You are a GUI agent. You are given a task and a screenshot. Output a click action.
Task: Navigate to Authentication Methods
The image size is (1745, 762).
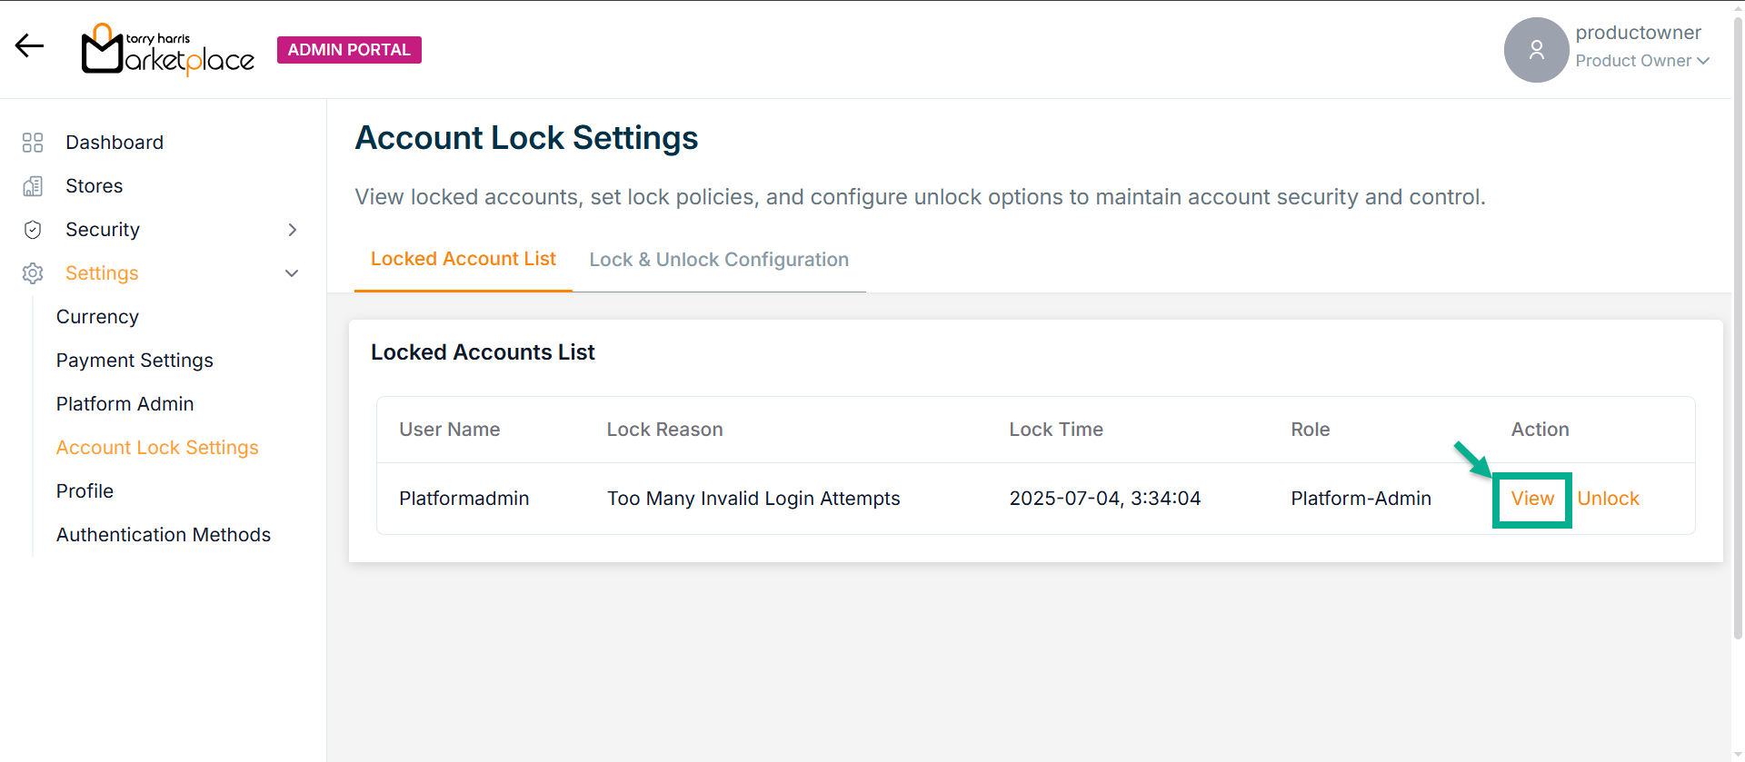tap(164, 535)
